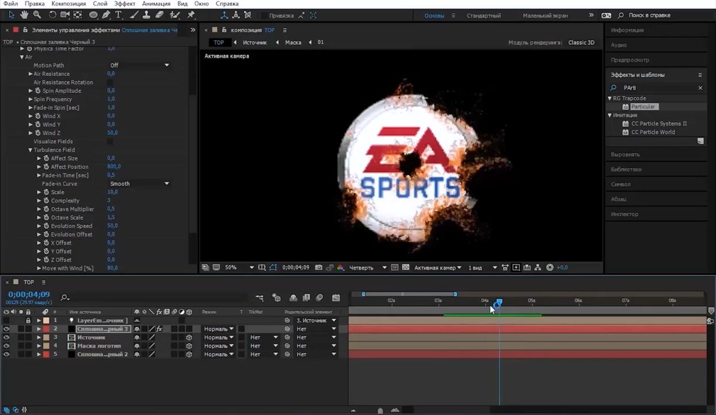Open the Анимация menu
The image size is (716, 415).
(156, 3)
